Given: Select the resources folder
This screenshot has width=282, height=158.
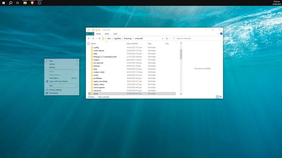Looking at the screenshot, I should pos(97,90).
